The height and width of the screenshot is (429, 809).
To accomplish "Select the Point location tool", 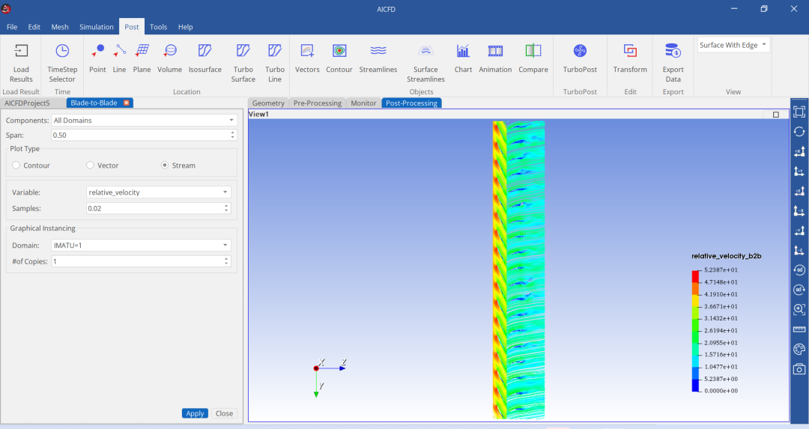I will (97, 58).
